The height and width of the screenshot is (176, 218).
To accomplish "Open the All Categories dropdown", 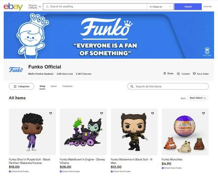I will tap(160, 7).
